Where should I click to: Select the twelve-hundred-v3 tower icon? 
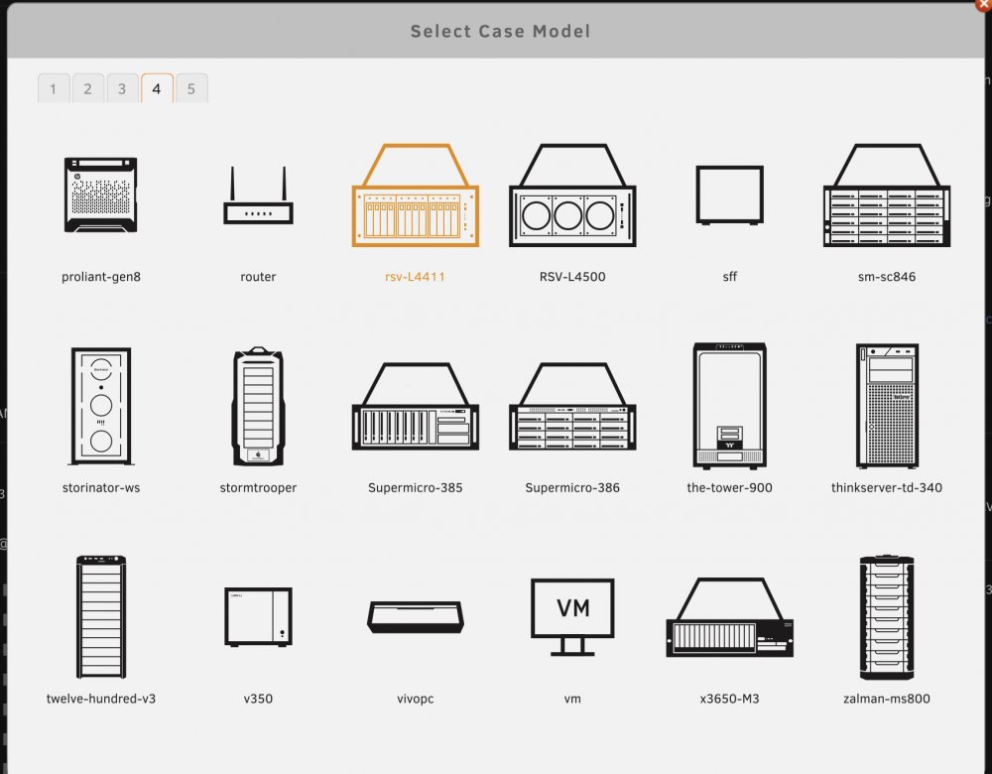tap(100, 616)
